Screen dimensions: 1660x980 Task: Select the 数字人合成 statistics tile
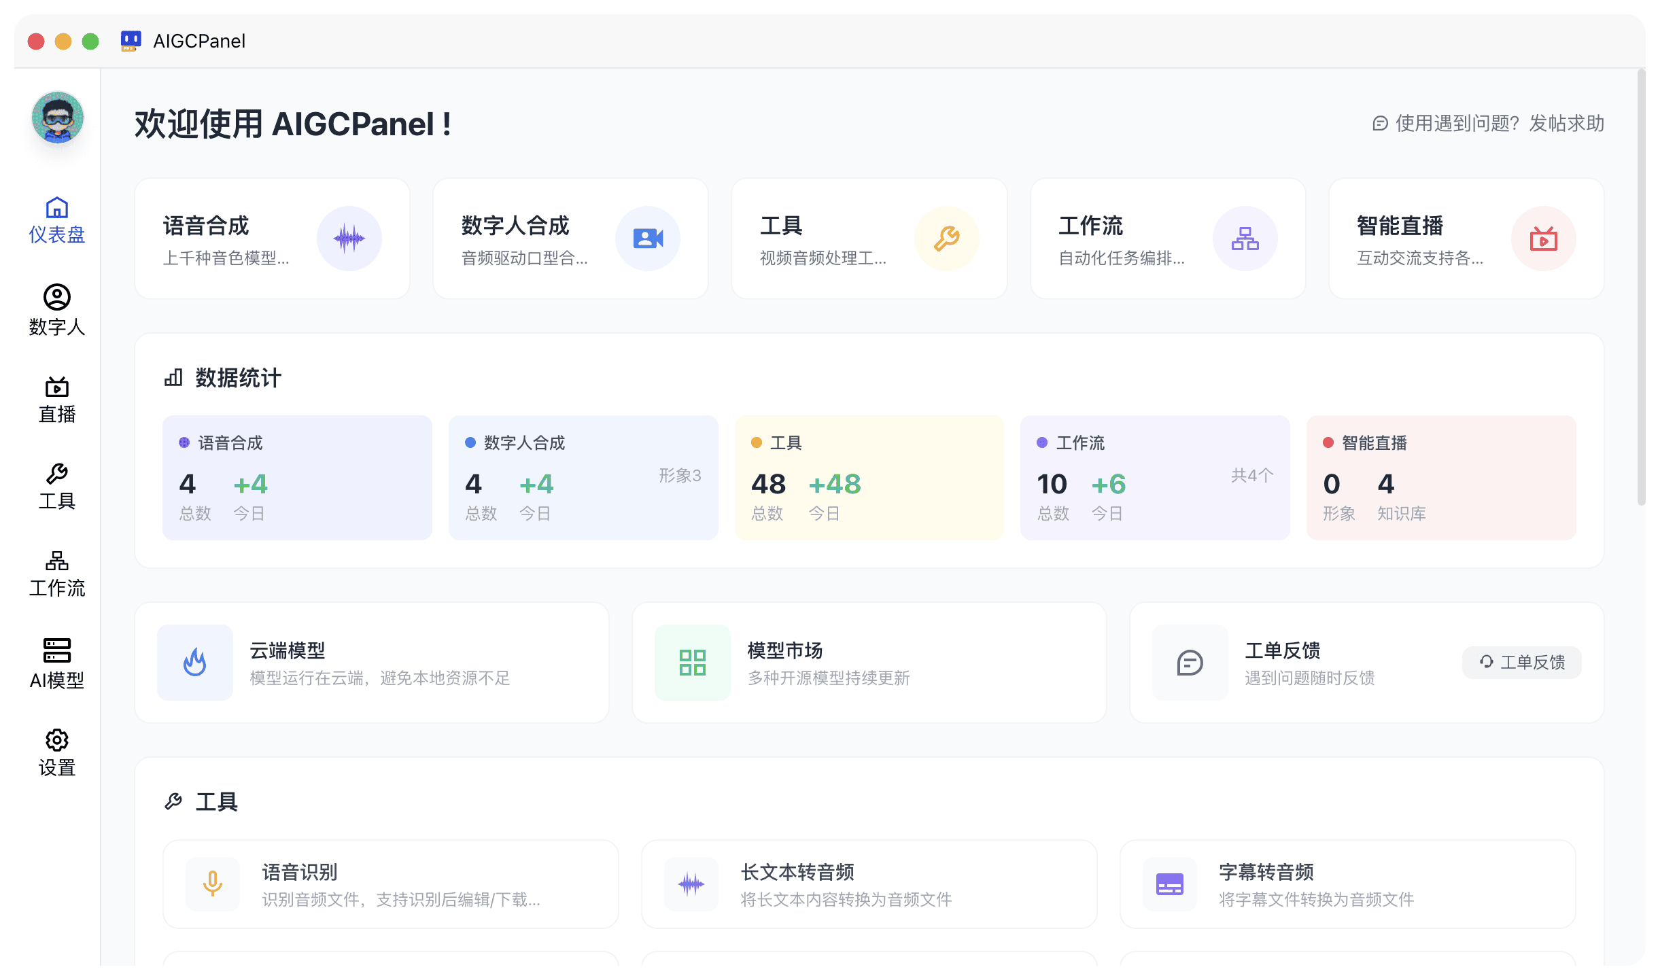583,478
